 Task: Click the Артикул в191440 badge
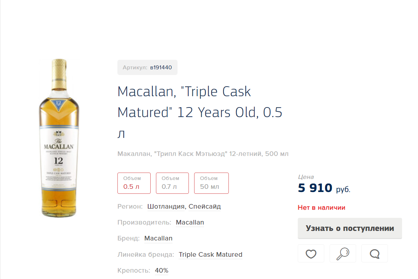(147, 68)
